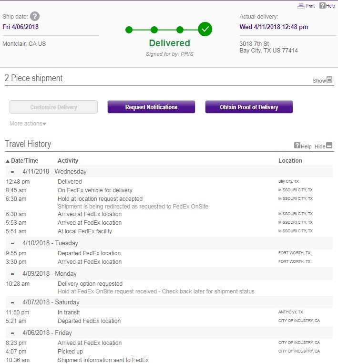Open Help via top question-mark icon
The height and width of the screenshot is (364, 338).
(322, 6)
